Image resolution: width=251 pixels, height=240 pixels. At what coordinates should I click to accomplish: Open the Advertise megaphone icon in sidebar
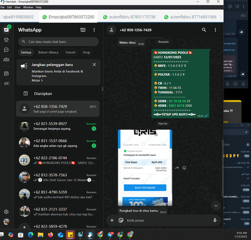tap(7, 83)
